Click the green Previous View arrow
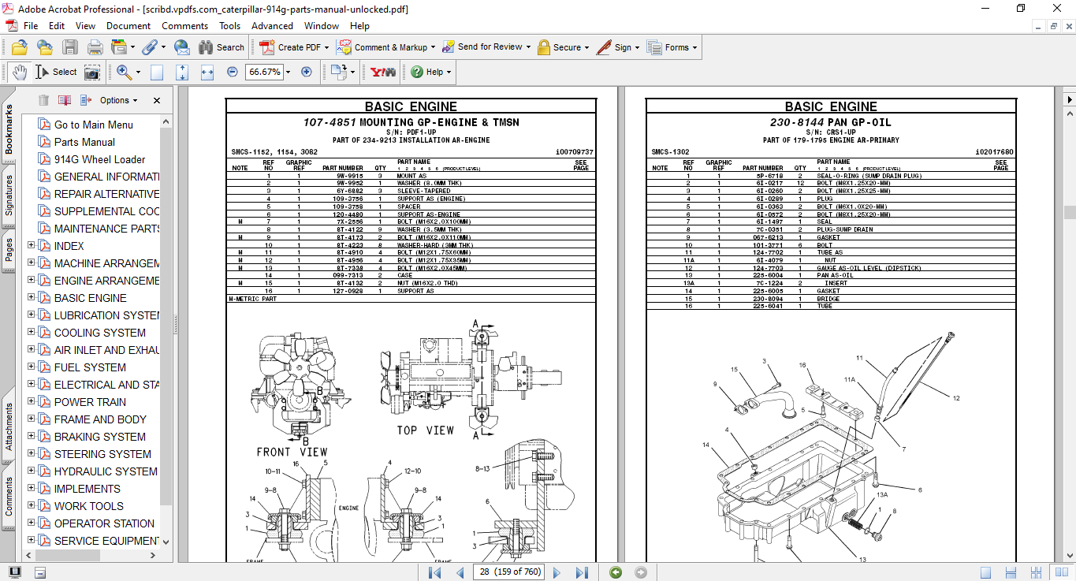This screenshot has width=1076, height=581. (x=616, y=572)
